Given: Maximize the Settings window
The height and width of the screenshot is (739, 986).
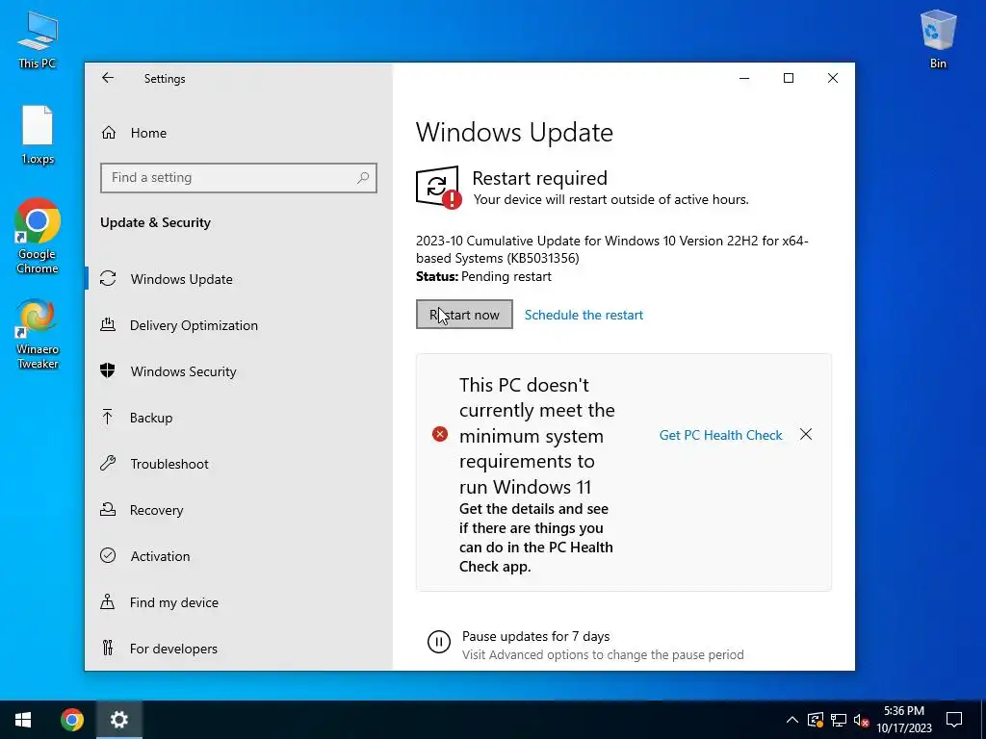Looking at the screenshot, I should 789,78.
